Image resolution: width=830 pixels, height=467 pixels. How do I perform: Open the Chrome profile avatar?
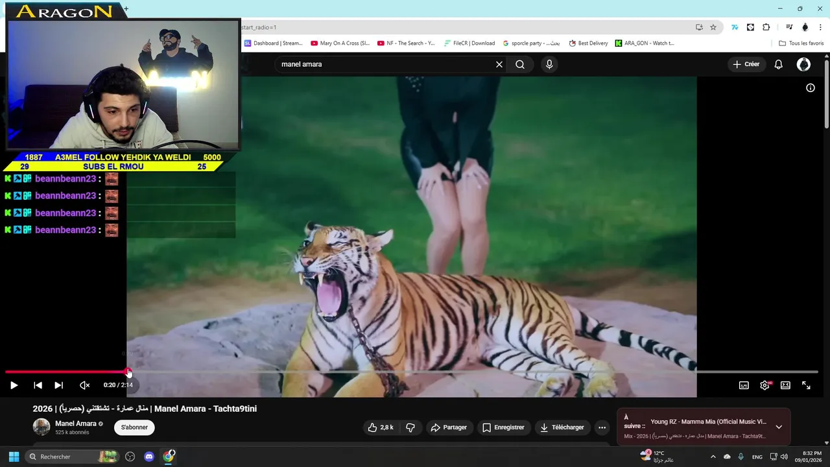805,27
